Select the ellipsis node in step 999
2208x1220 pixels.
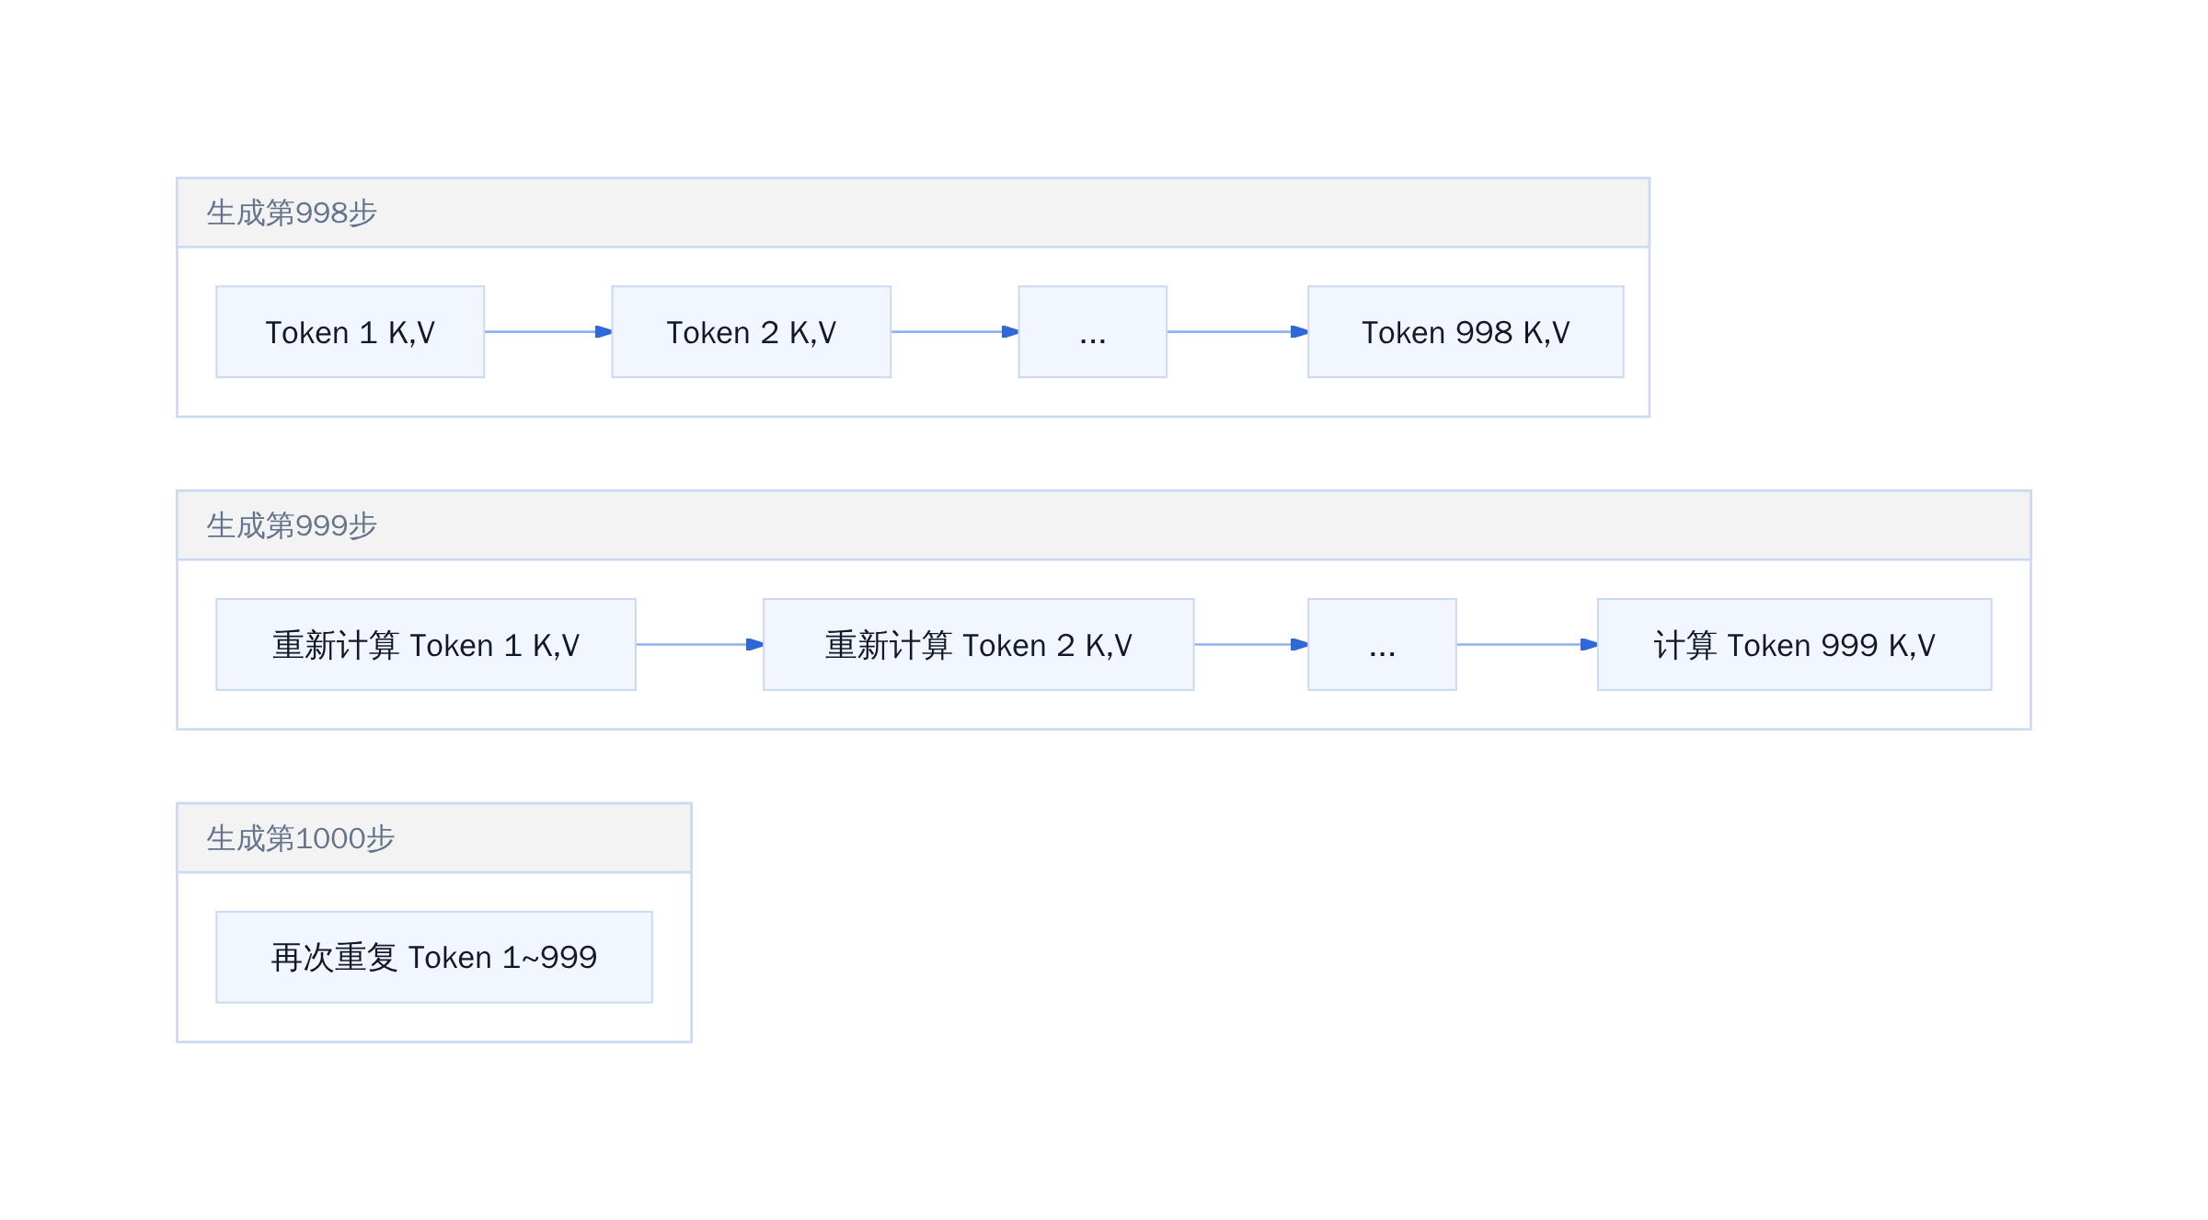click(x=1382, y=644)
